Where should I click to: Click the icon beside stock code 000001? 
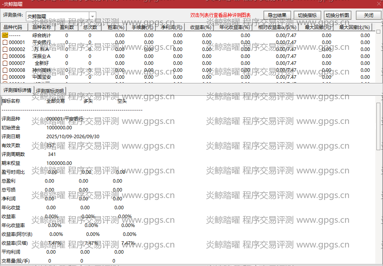click(5, 42)
